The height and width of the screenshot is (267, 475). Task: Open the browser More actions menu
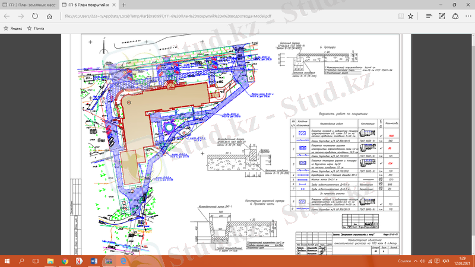[x=466, y=17]
